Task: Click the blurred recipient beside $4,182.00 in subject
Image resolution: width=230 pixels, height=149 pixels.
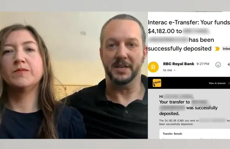Action: click(196, 31)
